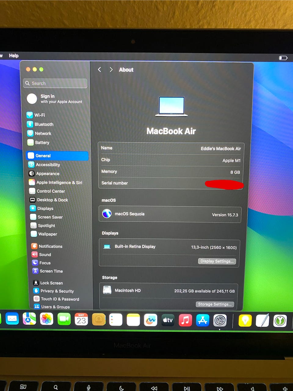Open Photos app in the Dock
Screen dimensions: 293x391
[47, 320]
